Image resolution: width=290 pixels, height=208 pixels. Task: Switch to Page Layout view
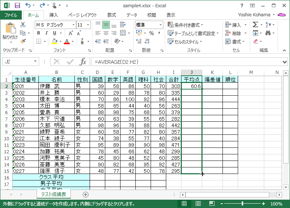(198, 204)
